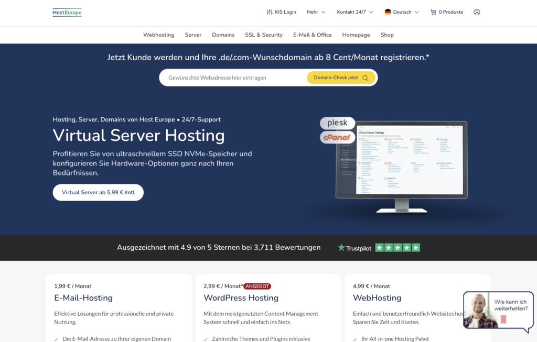
Task: Open the Deutsch language selector
Action: coord(402,12)
